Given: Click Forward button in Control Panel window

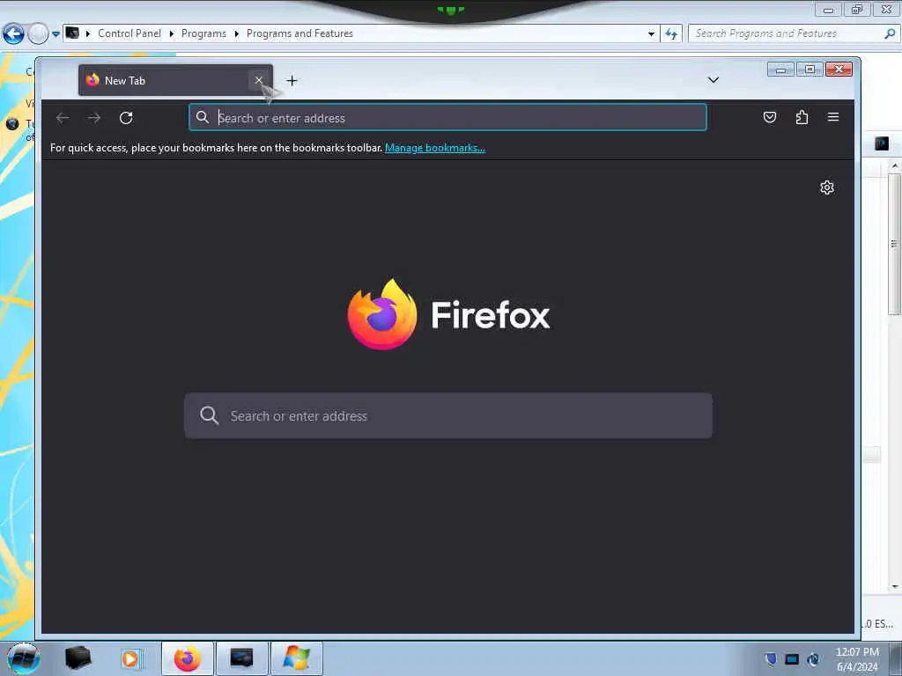Looking at the screenshot, I should (x=38, y=34).
